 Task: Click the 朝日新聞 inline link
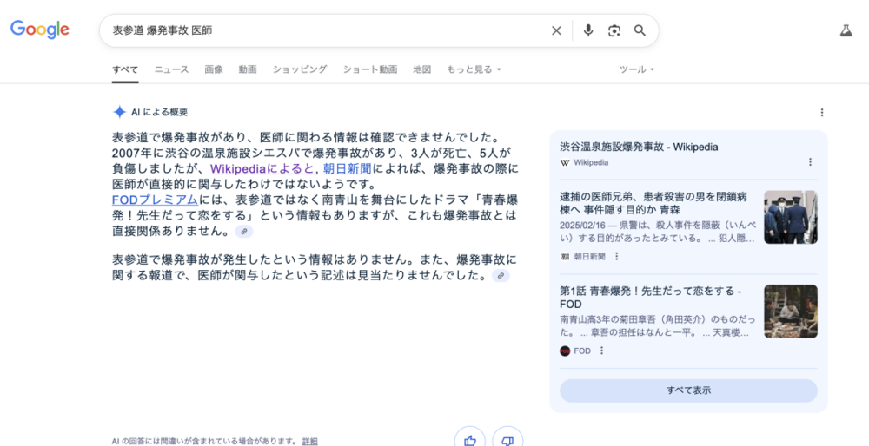tap(347, 168)
